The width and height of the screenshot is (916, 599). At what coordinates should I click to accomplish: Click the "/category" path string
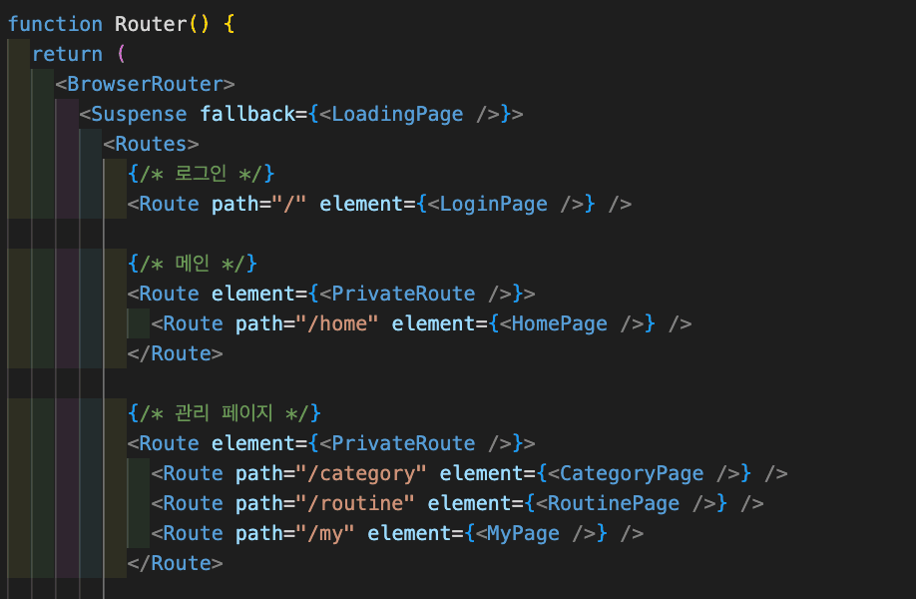(361, 473)
